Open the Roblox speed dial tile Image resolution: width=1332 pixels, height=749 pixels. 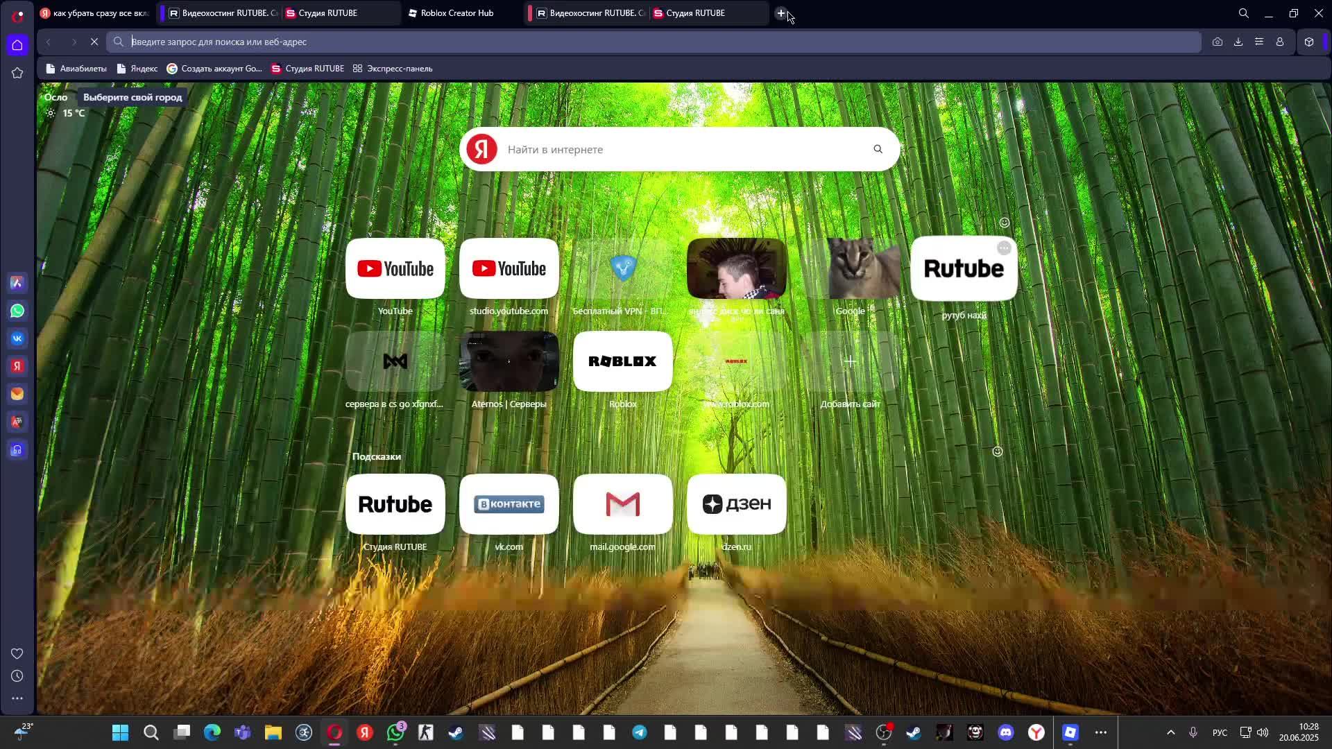pyautogui.click(x=623, y=361)
